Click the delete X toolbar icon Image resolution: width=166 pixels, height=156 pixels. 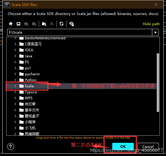point(52,24)
